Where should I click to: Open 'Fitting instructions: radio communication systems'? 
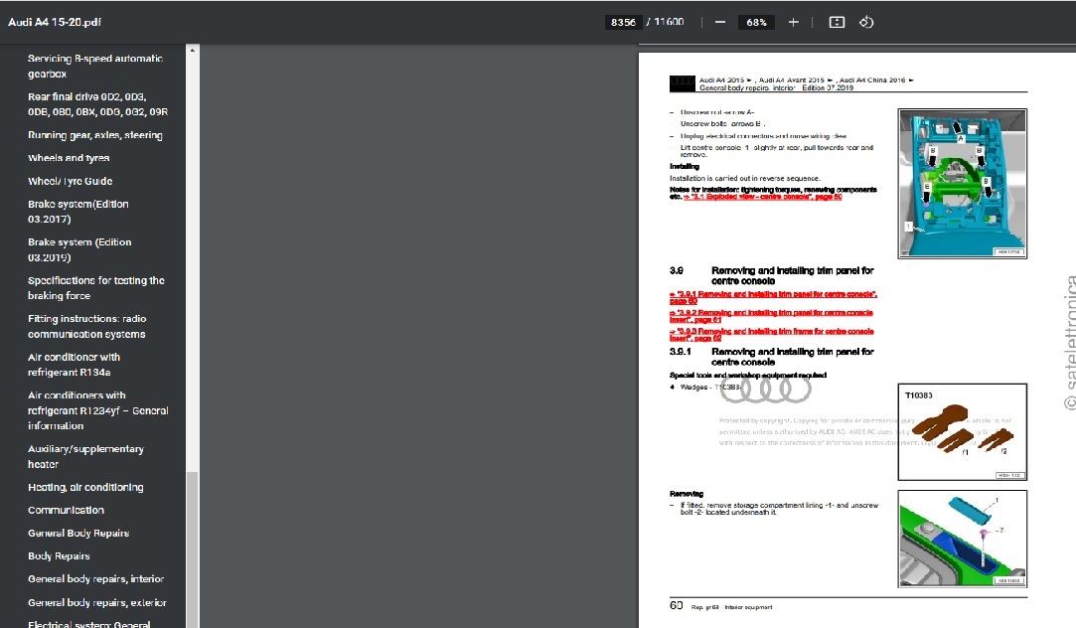87,326
